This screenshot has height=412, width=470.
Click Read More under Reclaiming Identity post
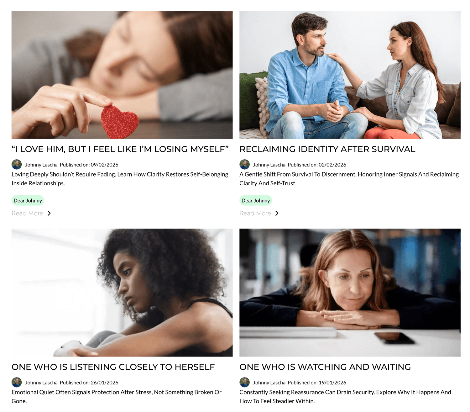click(x=255, y=213)
